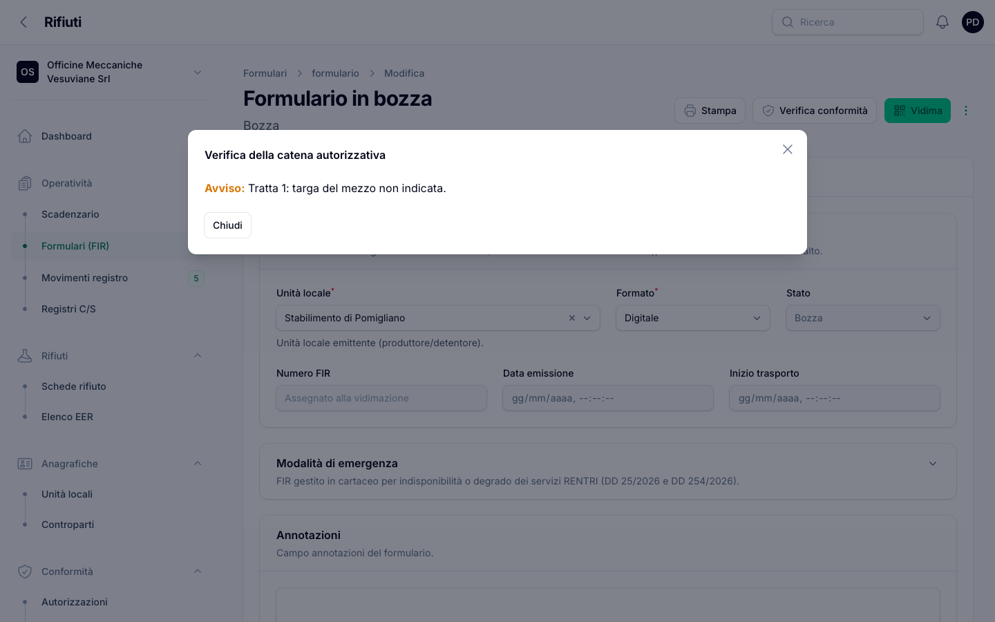Click the Numero FIR input field
The image size is (995, 622).
[381, 398]
